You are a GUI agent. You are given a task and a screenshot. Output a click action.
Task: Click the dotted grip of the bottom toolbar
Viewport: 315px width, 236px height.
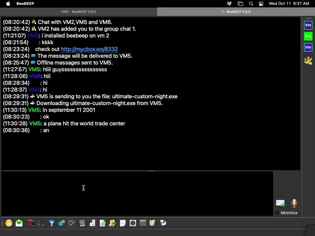tap(2, 223)
